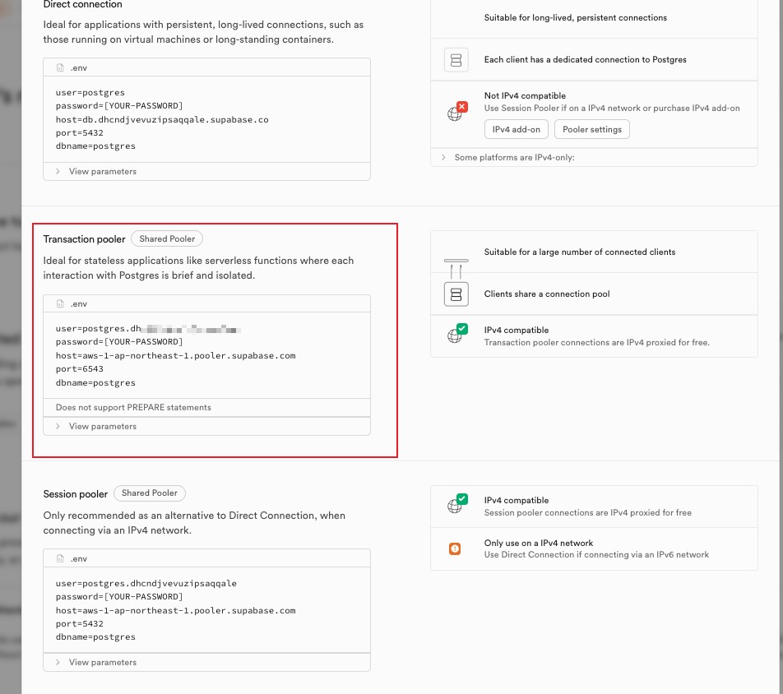
Task: Click the Transaction pooler .env file icon
Action: coord(60,304)
